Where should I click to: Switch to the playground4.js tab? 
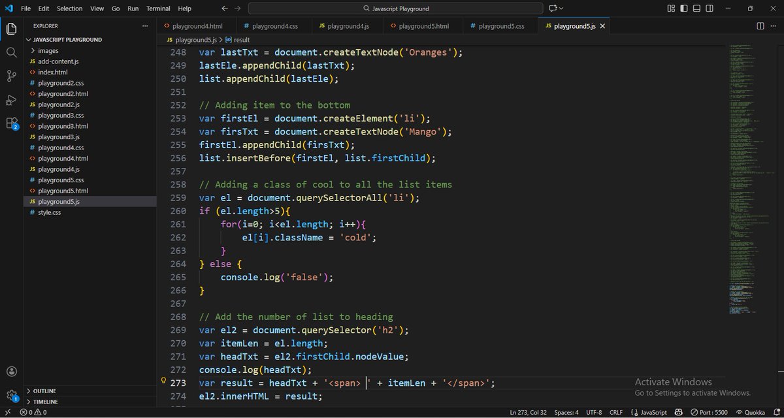click(x=348, y=26)
